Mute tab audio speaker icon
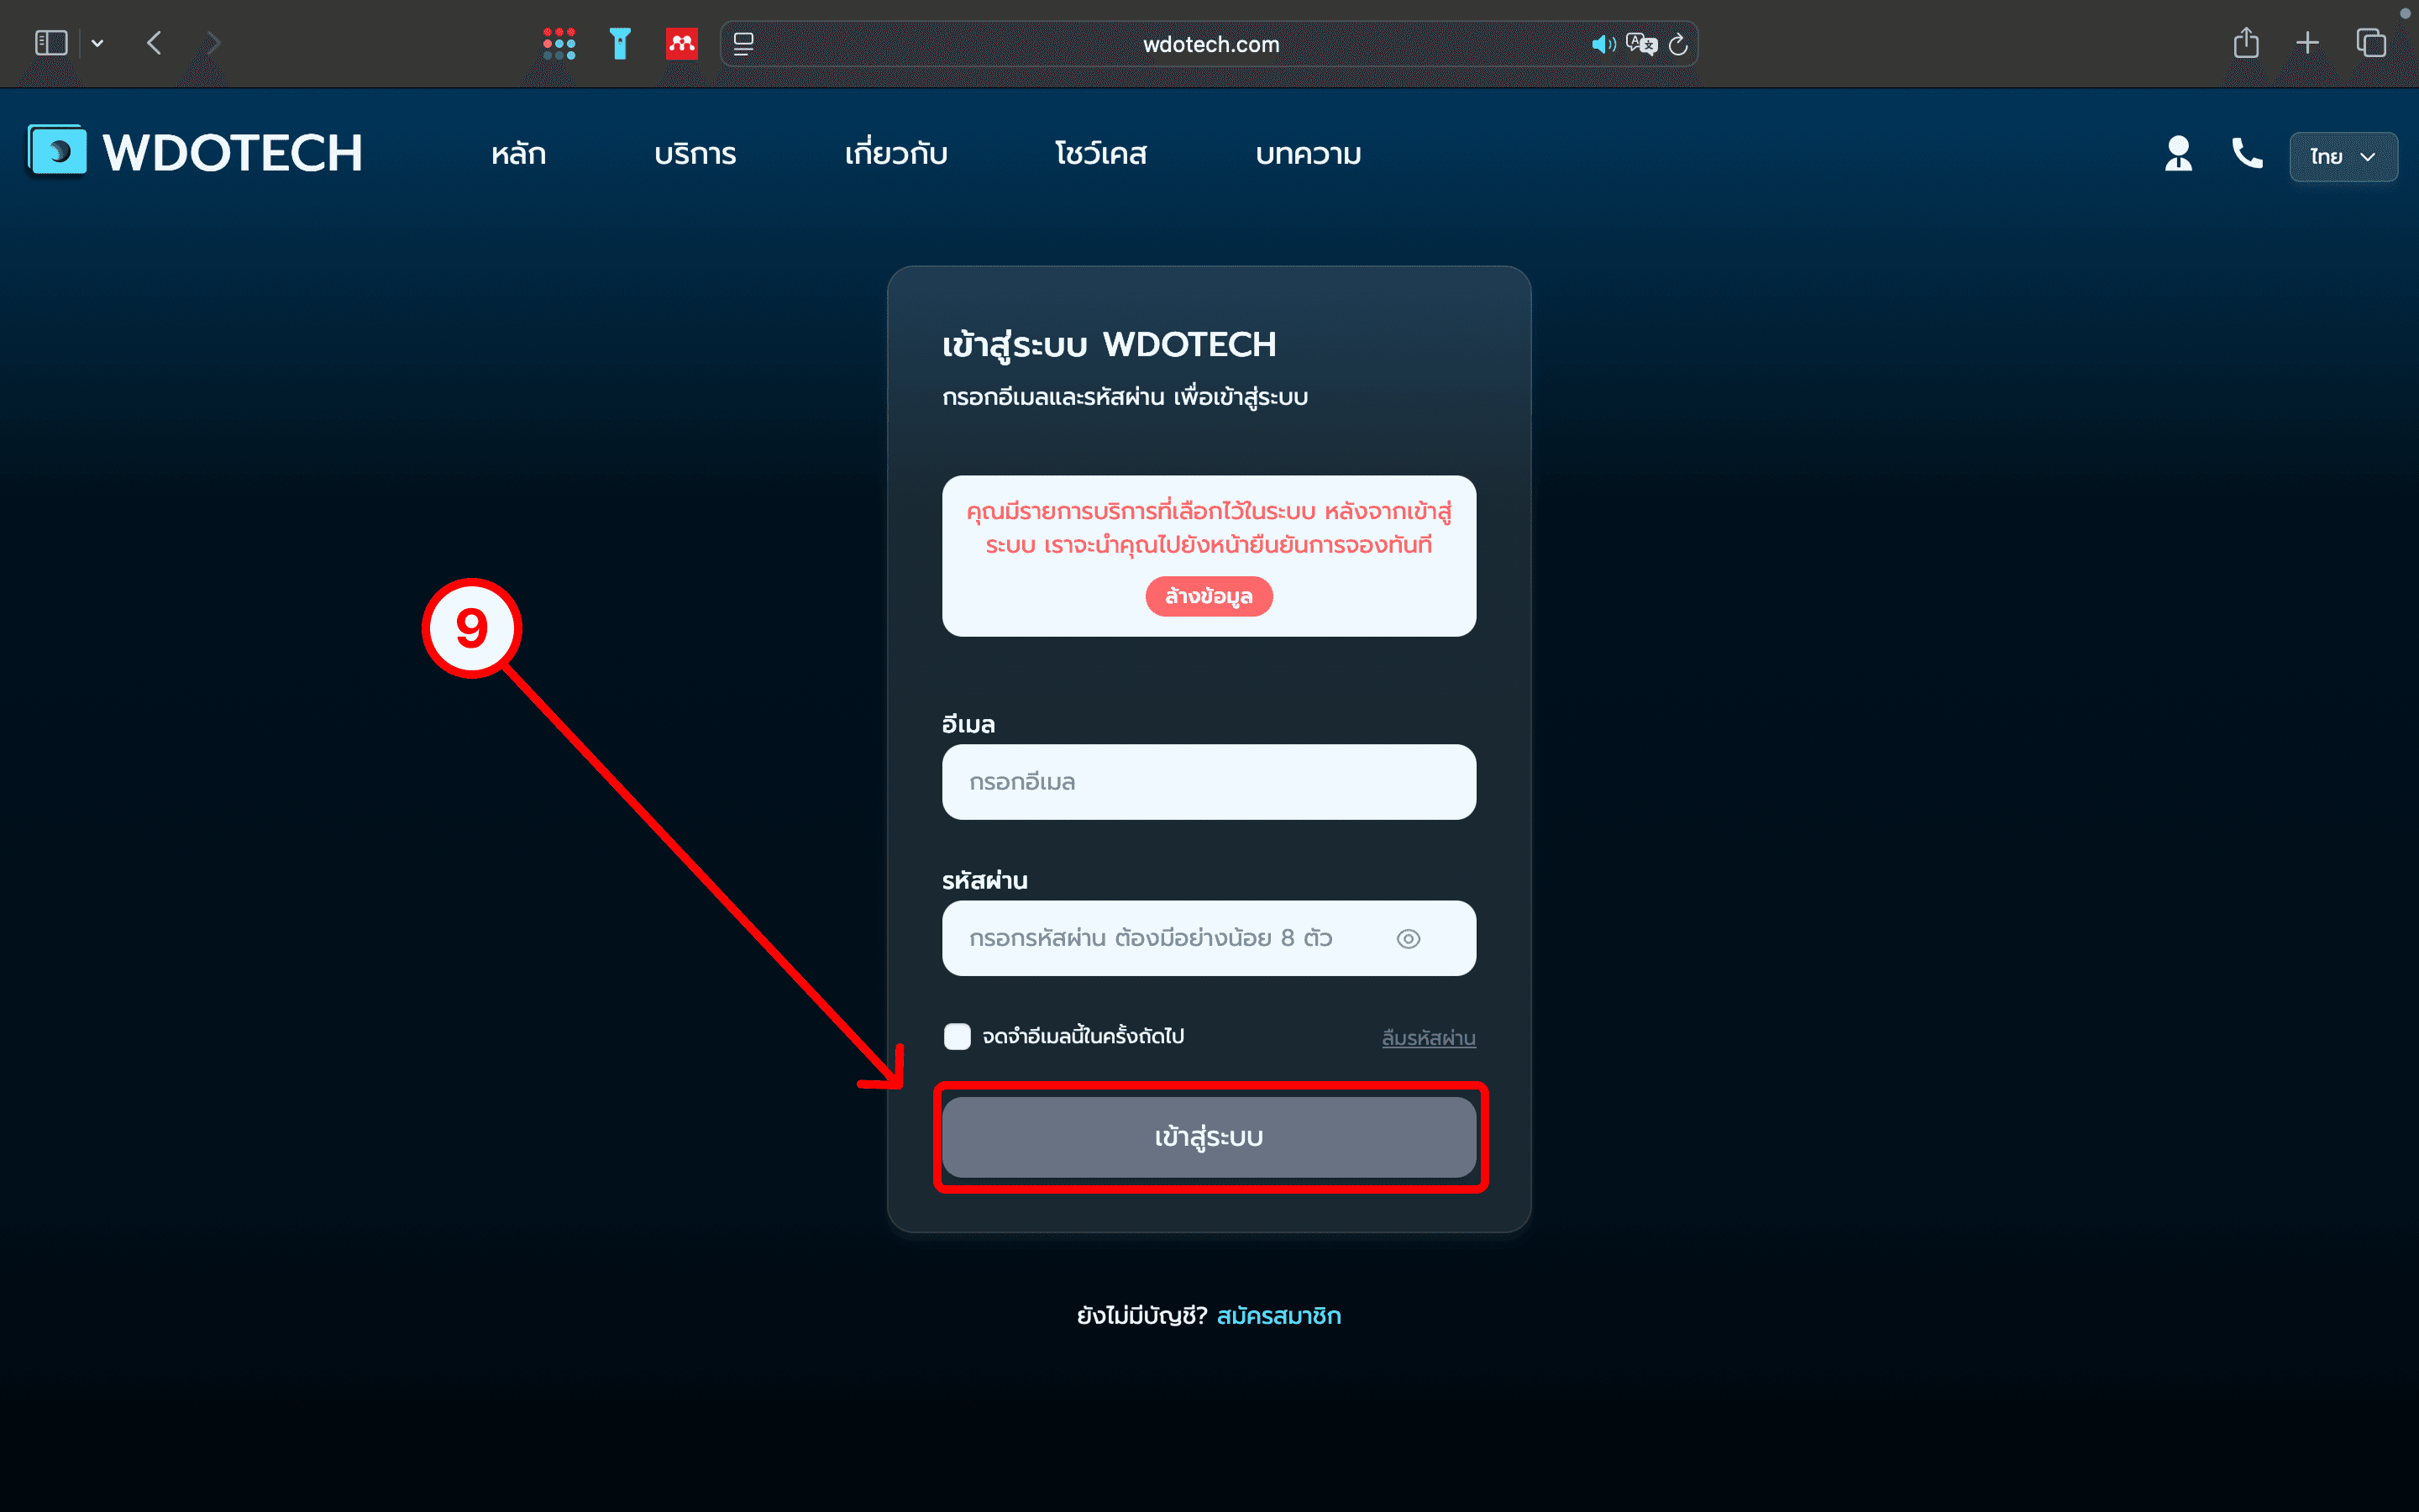The image size is (2419, 1512). tap(1603, 44)
